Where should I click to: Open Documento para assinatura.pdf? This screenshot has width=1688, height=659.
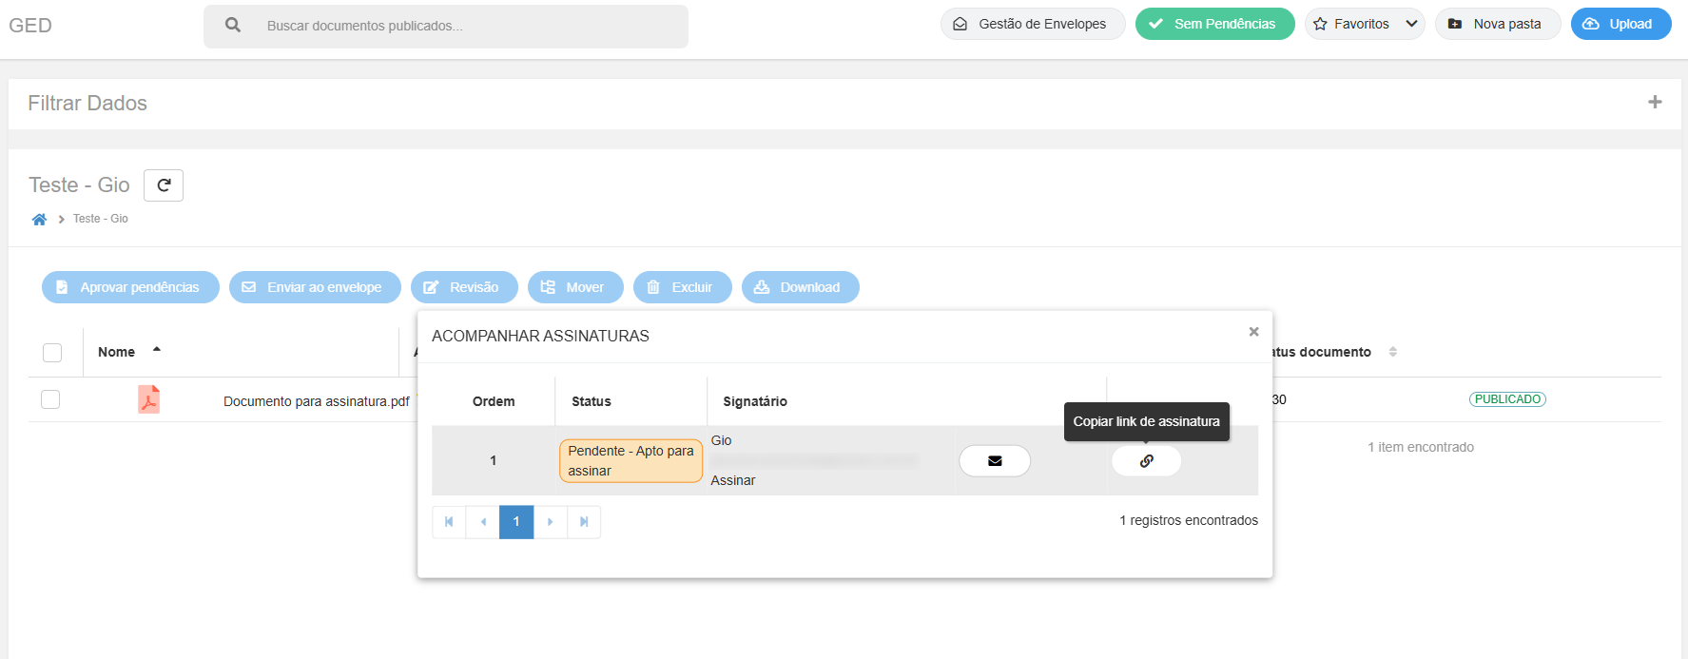(x=317, y=401)
